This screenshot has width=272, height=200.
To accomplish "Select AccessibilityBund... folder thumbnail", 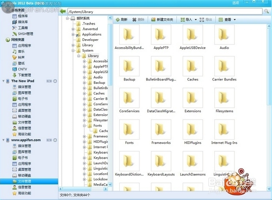I will (129, 37).
